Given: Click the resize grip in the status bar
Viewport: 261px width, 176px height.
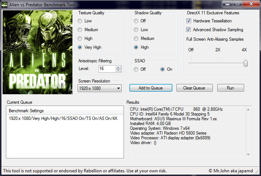Looking at the screenshot, I should pos(257,172).
